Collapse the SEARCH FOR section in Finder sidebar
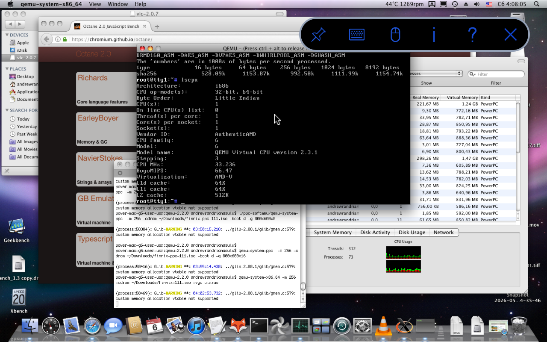 point(7,110)
